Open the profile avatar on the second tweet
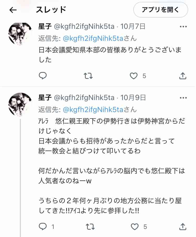The height and width of the screenshot is (237, 196). [20, 104]
